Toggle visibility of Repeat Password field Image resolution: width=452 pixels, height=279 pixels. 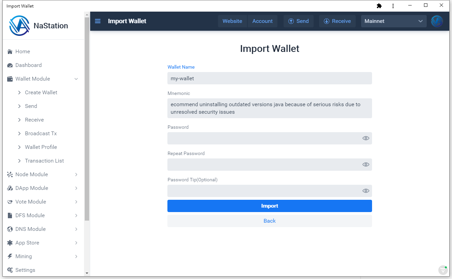pos(366,165)
